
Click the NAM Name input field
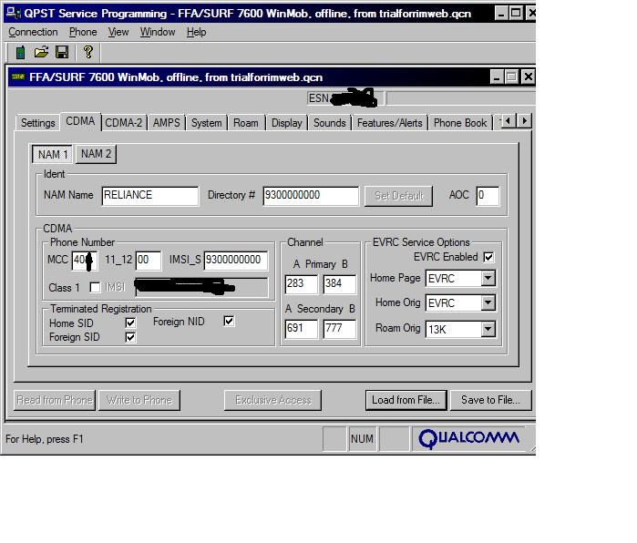(x=149, y=195)
